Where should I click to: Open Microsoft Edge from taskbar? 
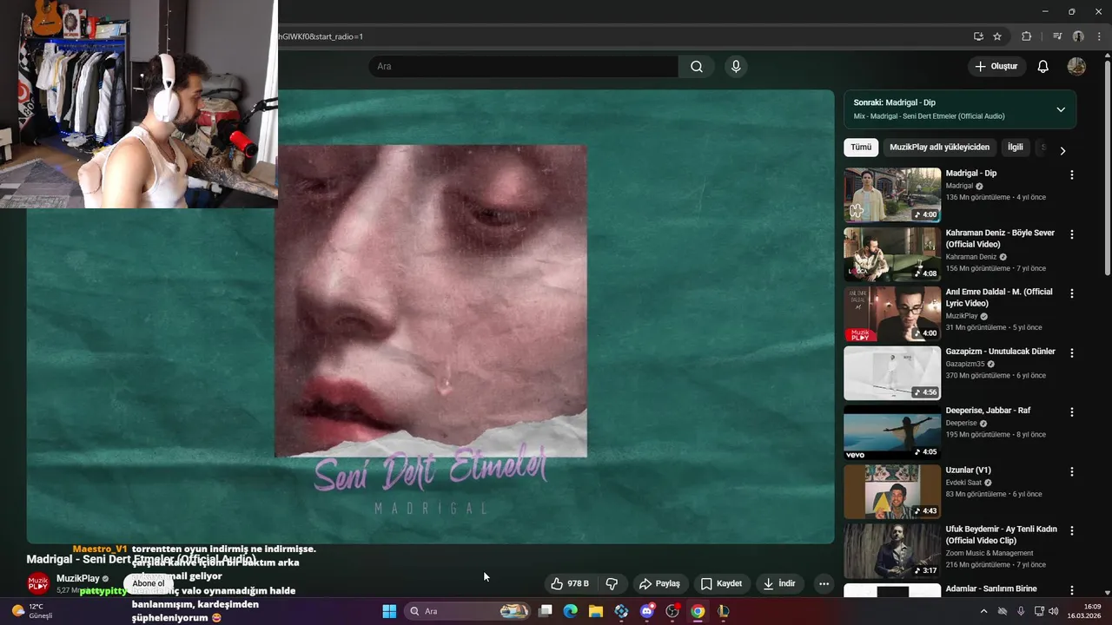[x=570, y=611]
